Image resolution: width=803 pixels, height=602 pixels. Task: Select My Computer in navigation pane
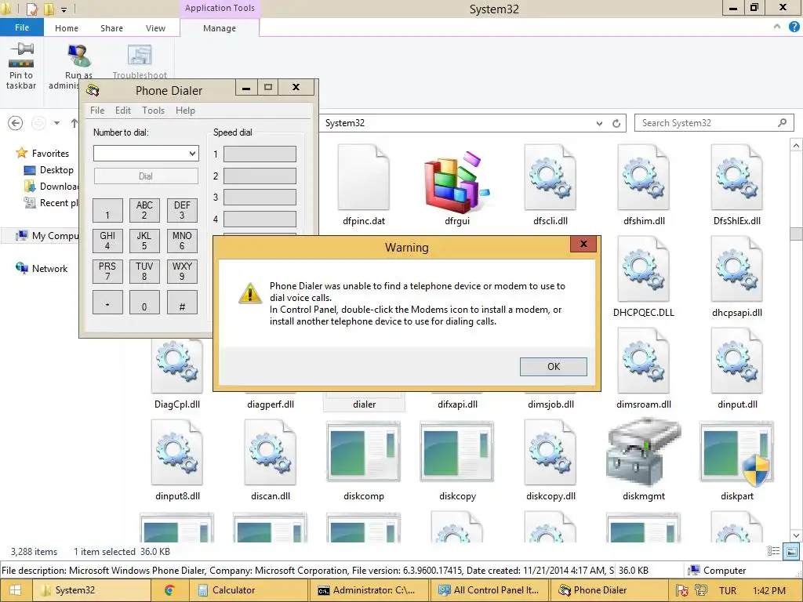coord(47,236)
